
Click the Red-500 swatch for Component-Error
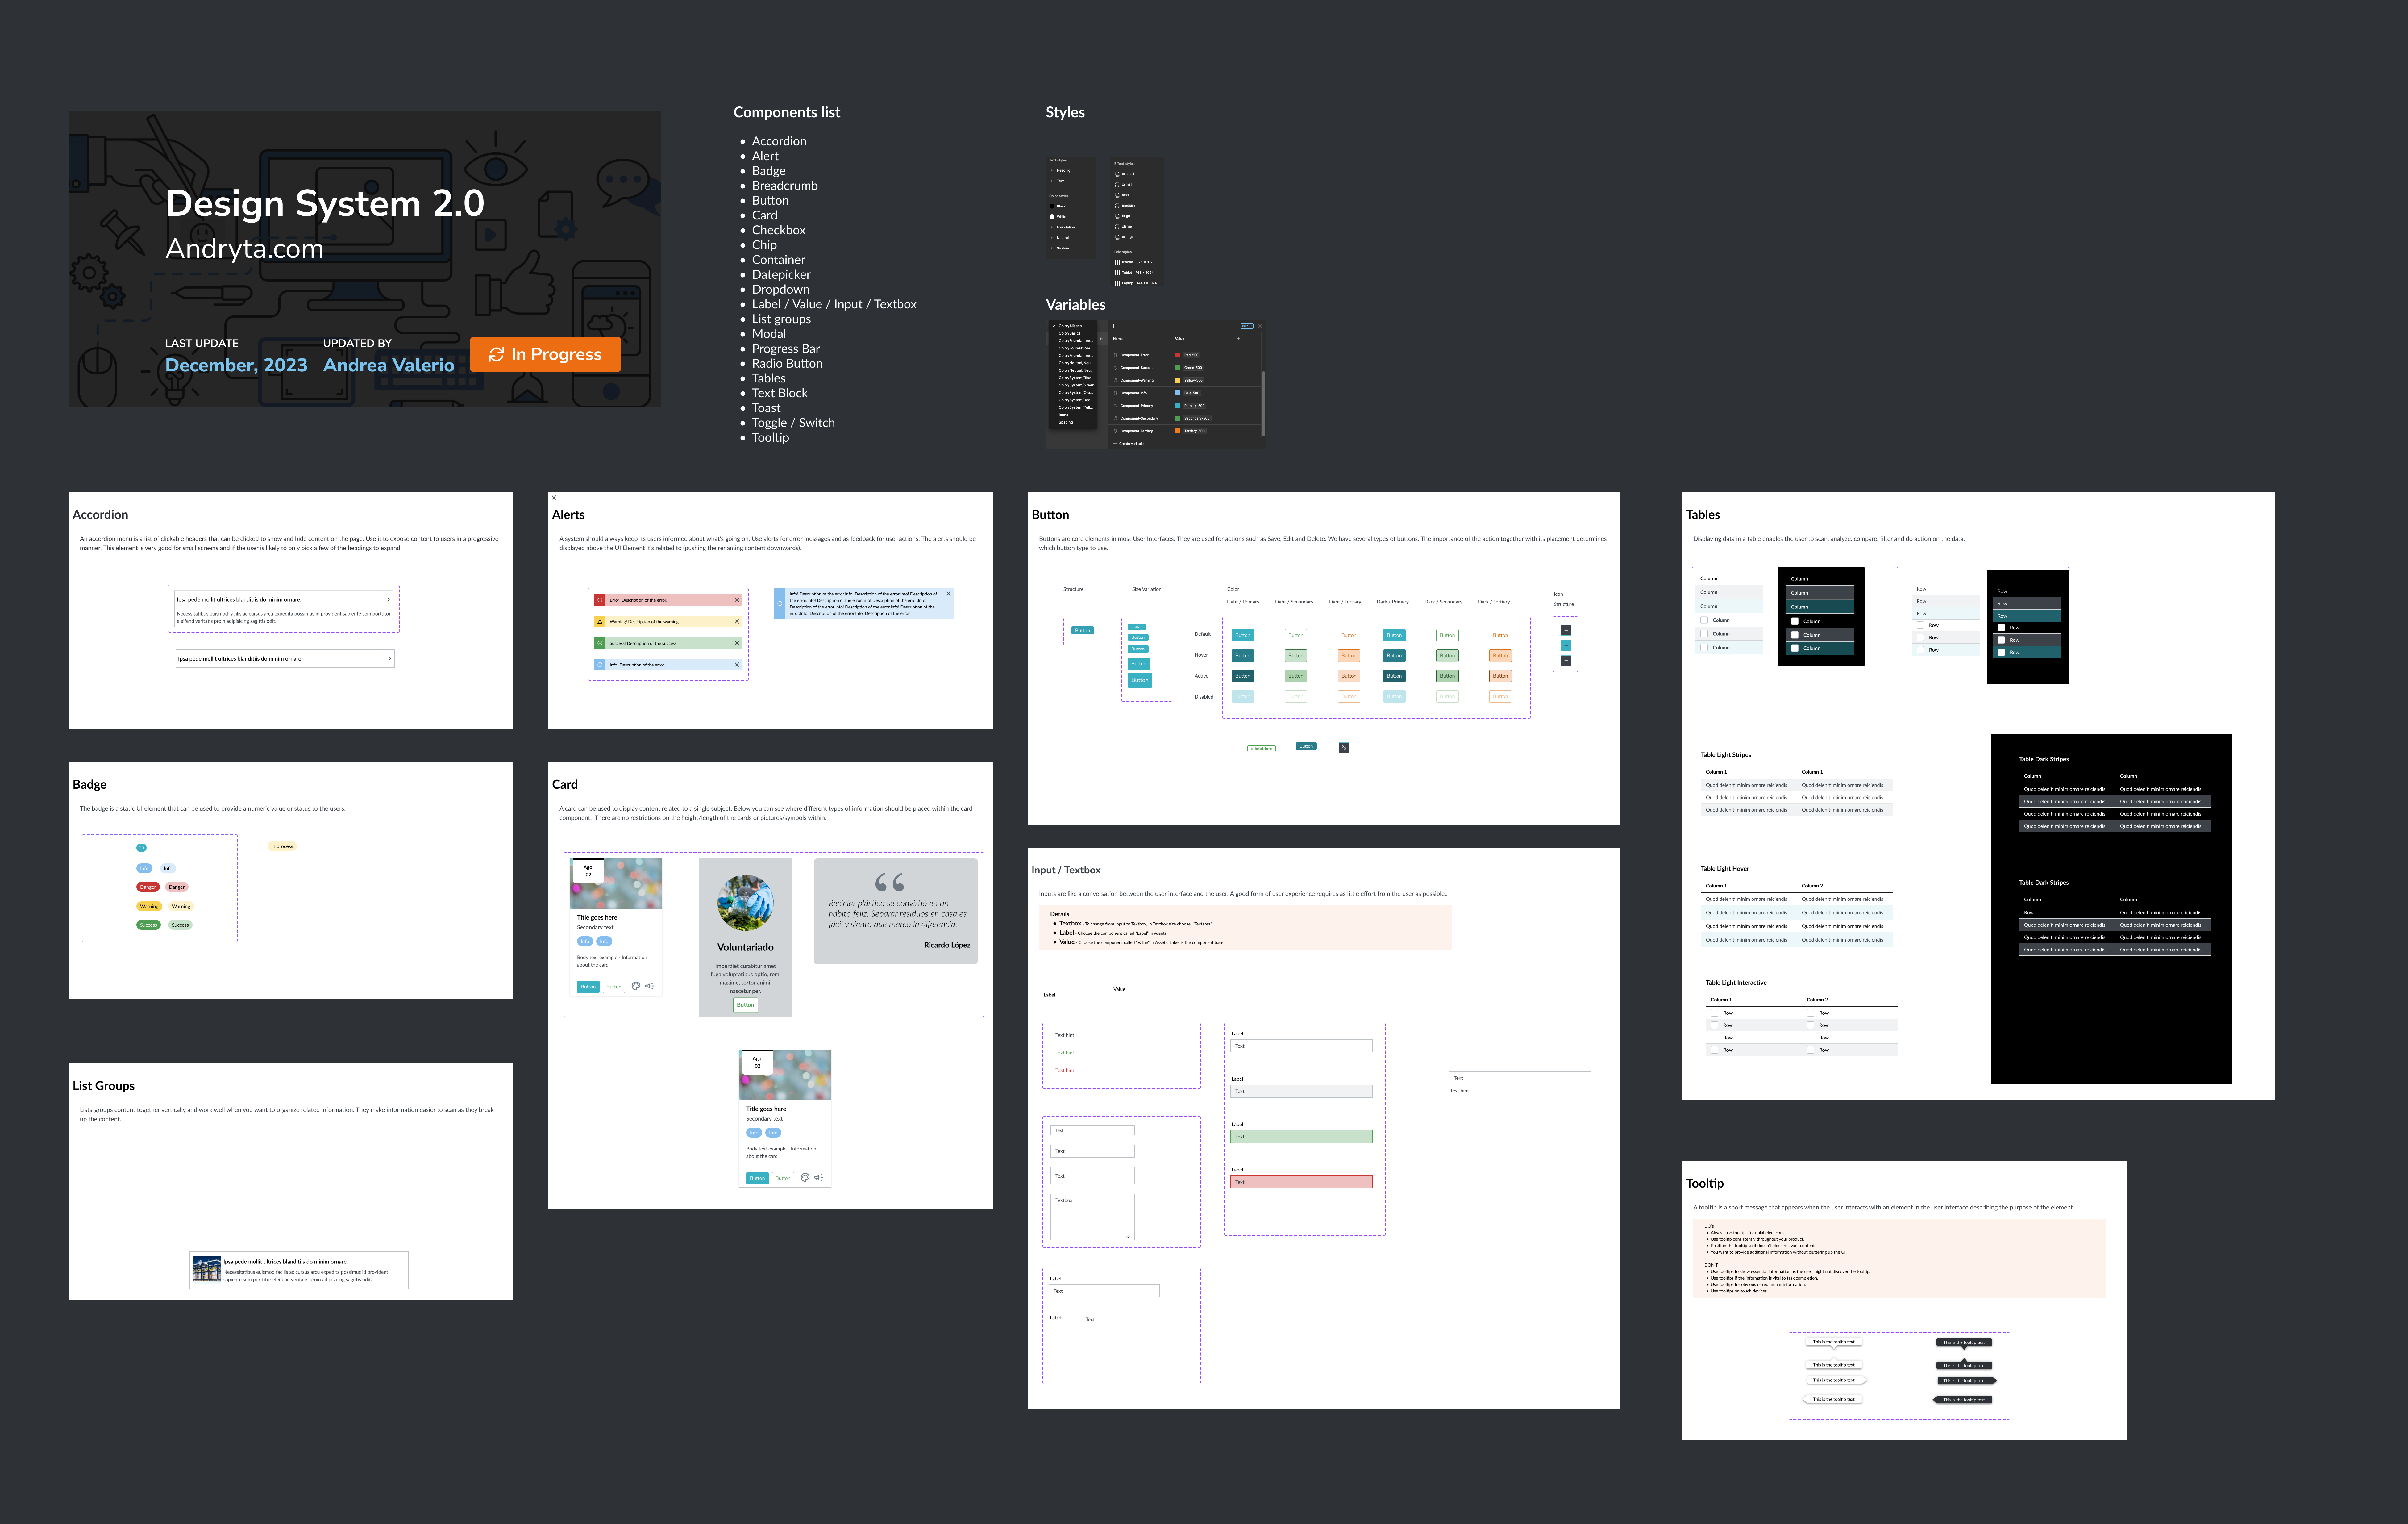coord(1178,355)
